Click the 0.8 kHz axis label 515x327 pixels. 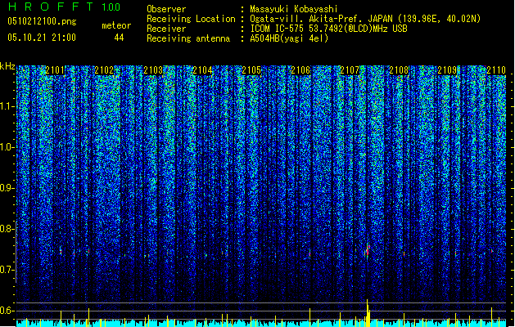tap(7, 229)
